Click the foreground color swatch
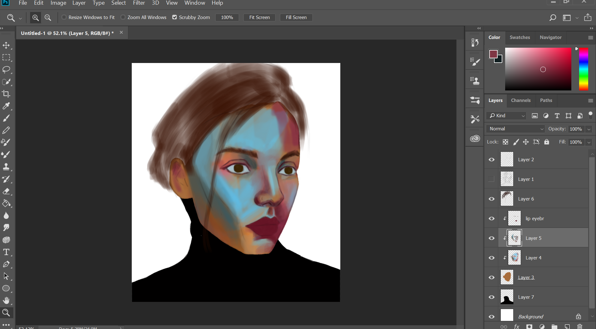The image size is (596, 329). click(493, 54)
